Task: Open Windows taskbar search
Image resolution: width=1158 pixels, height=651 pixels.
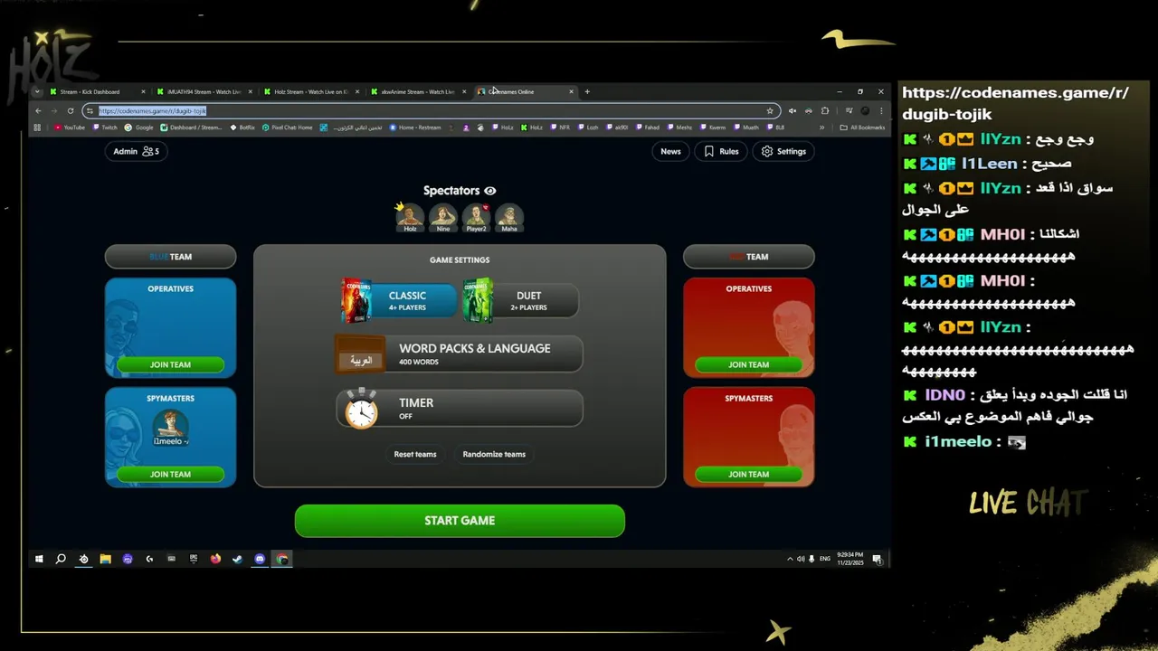Action: pyautogui.click(x=61, y=559)
